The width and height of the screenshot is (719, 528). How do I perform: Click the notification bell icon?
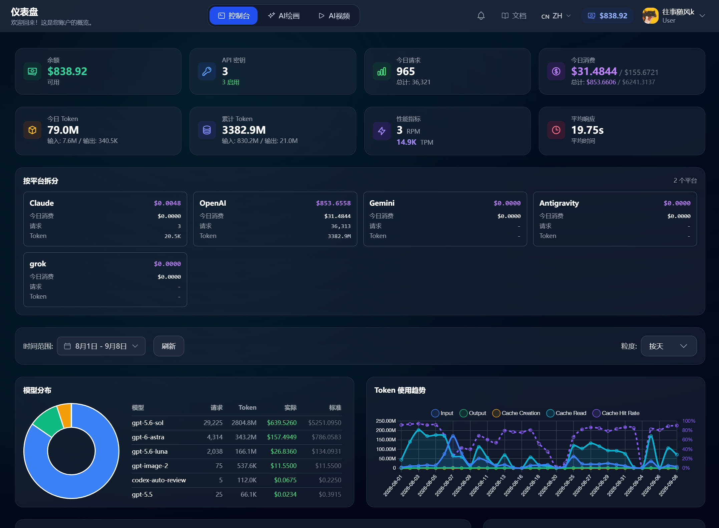[481, 16]
